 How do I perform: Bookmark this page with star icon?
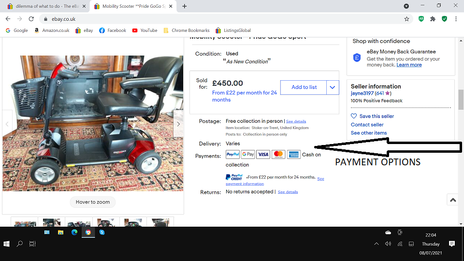pos(406,19)
